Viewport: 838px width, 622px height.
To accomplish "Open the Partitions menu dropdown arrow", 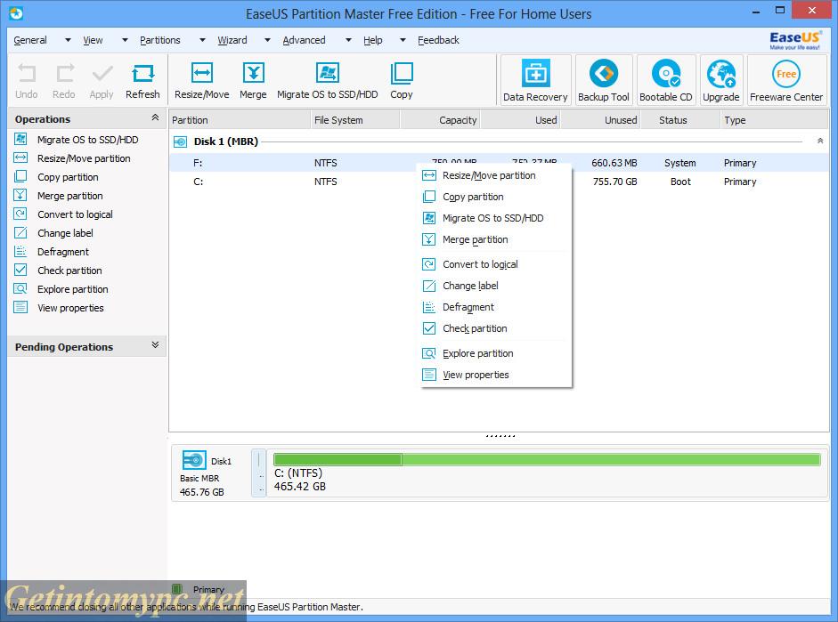I will [x=202, y=40].
